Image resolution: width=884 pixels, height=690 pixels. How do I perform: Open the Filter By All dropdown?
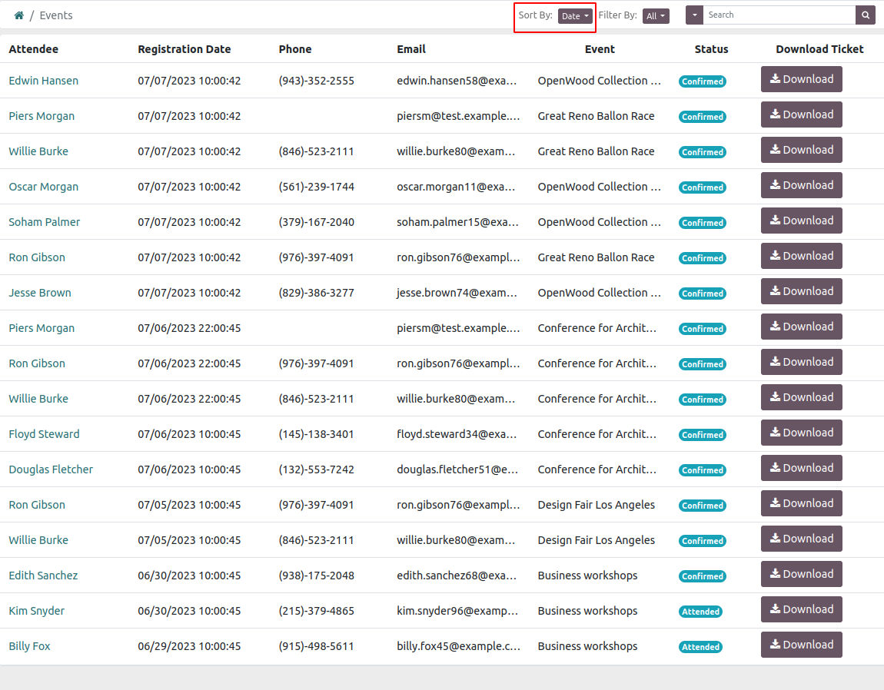pyautogui.click(x=656, y=16)
